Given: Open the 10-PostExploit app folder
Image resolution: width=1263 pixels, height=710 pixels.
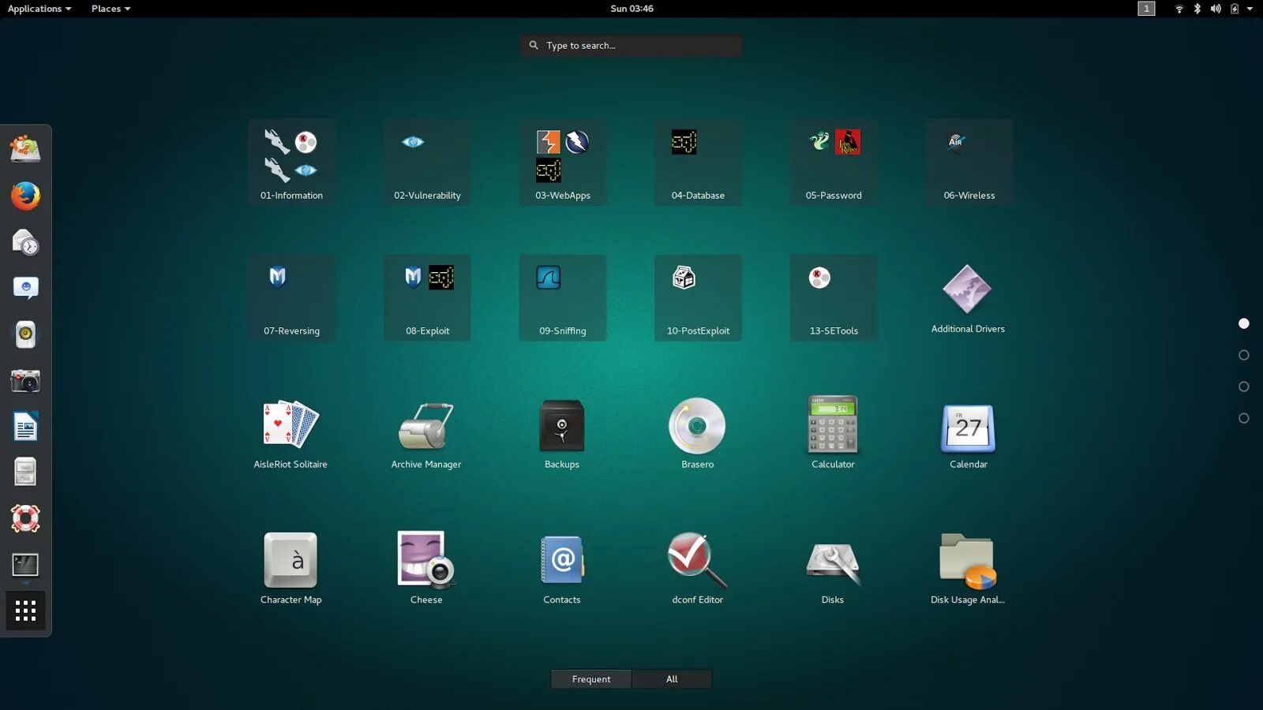Looking at the screenshot, I should click(x=698, y=298).
